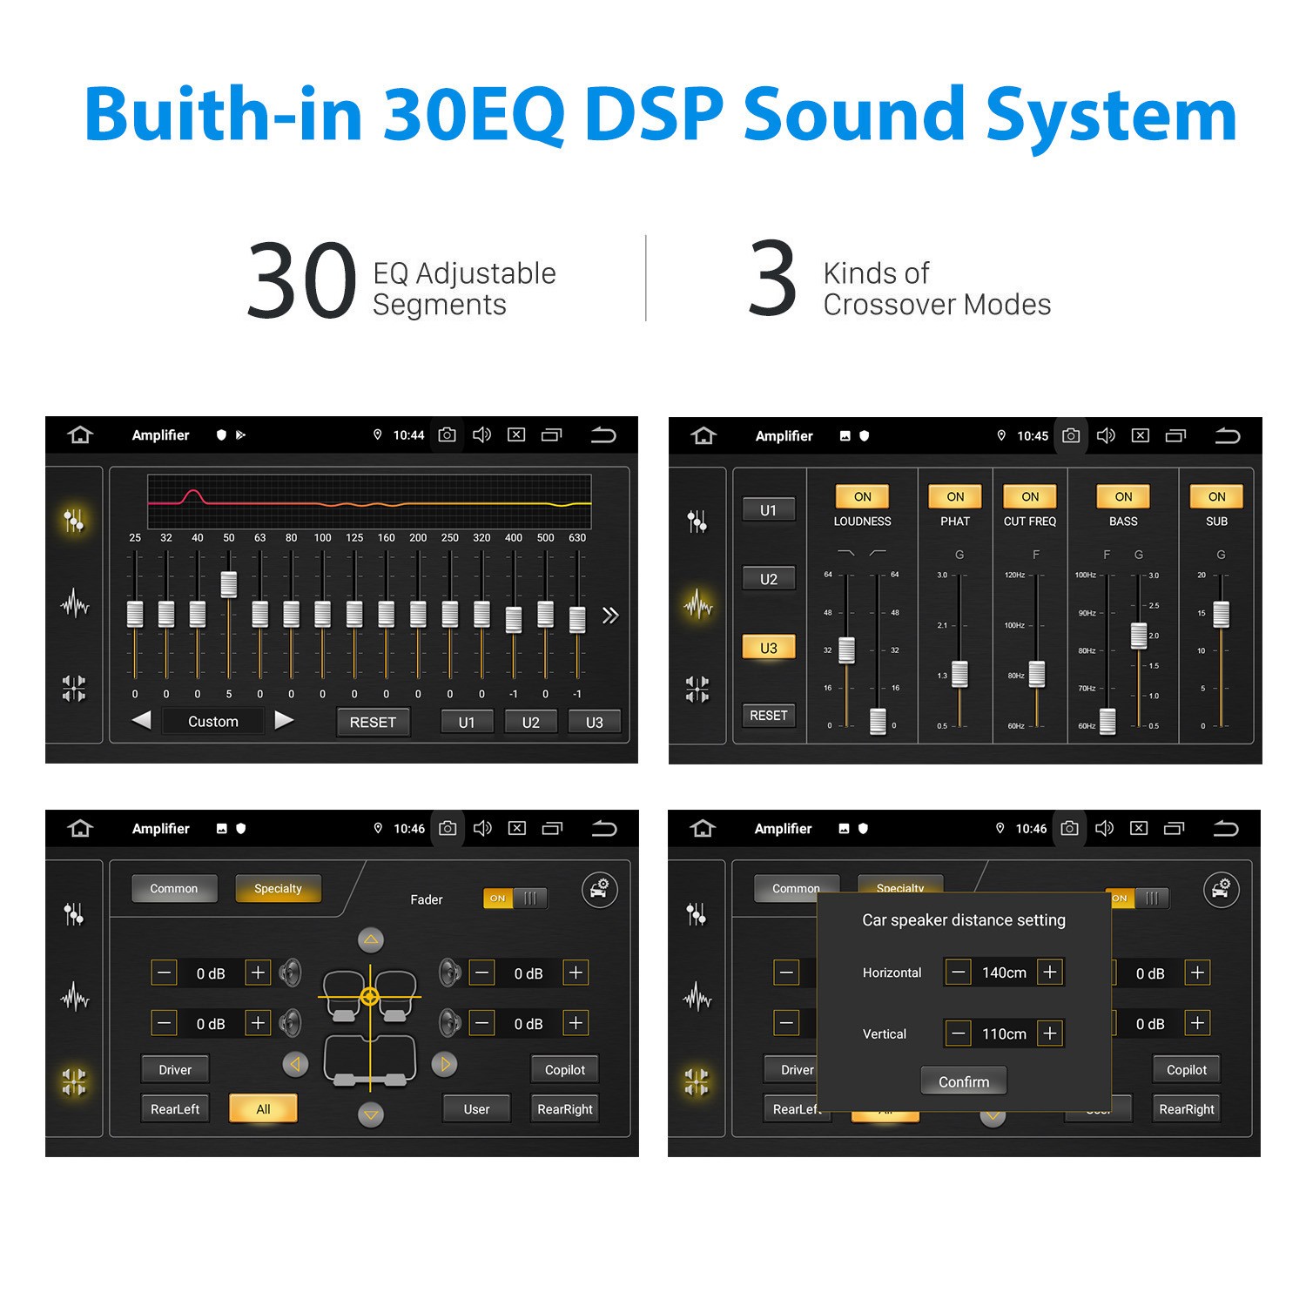1306x1306 pixels.
Task: Open equalizer sliders sidebar icon in the 10:44 screen
Action: [x=74, y=521]
